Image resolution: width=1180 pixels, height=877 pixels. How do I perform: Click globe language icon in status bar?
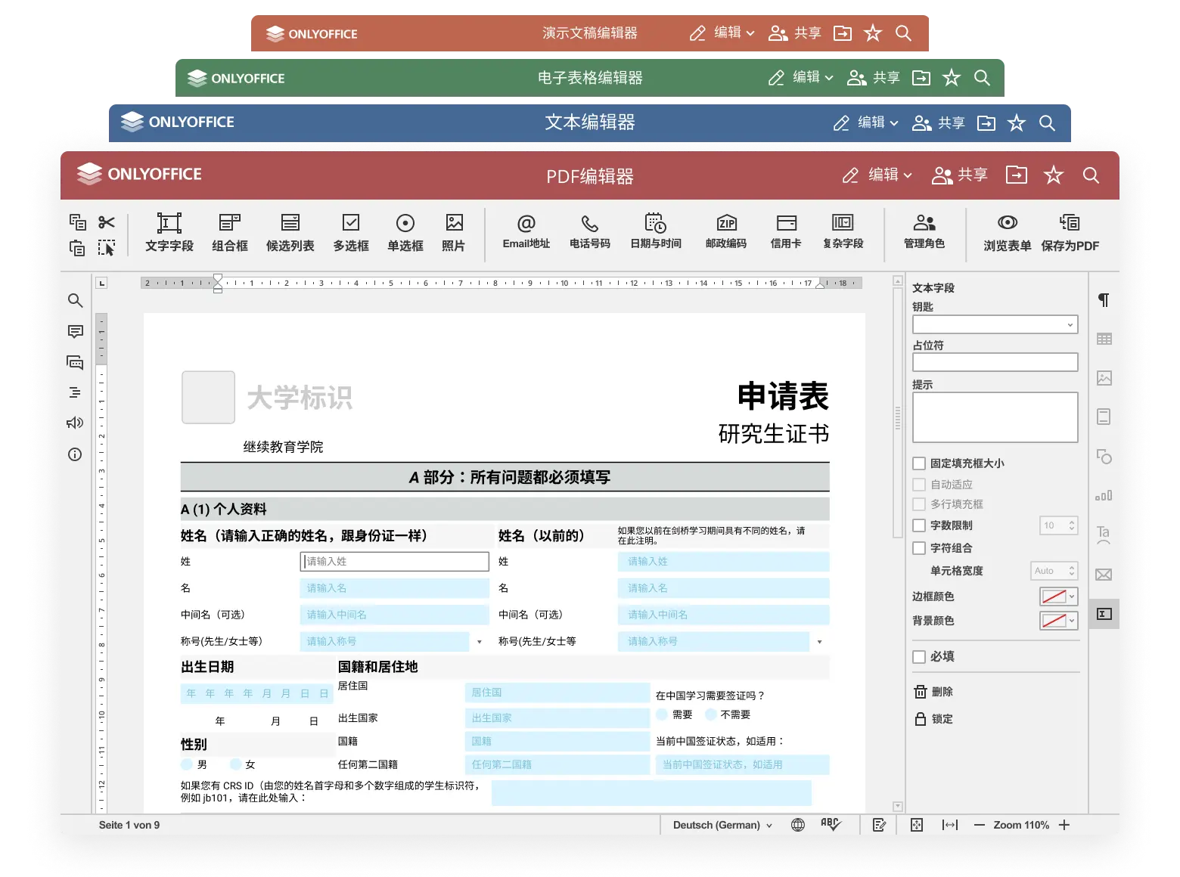[798, 825]
